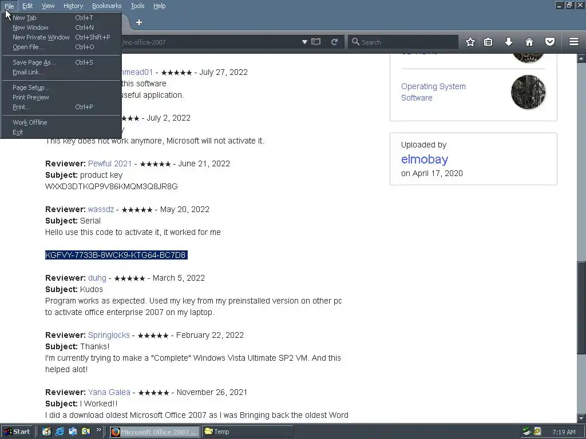Click scrollbar up arrow
Screen dimensions: 586x439
581,58
